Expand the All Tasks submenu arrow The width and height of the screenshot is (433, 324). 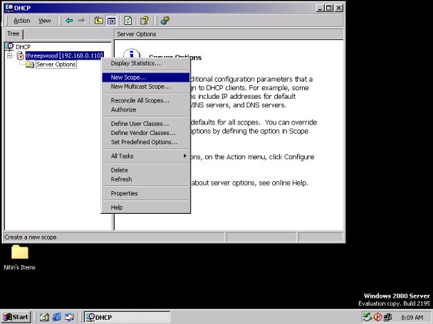click(x=184, y=156)
